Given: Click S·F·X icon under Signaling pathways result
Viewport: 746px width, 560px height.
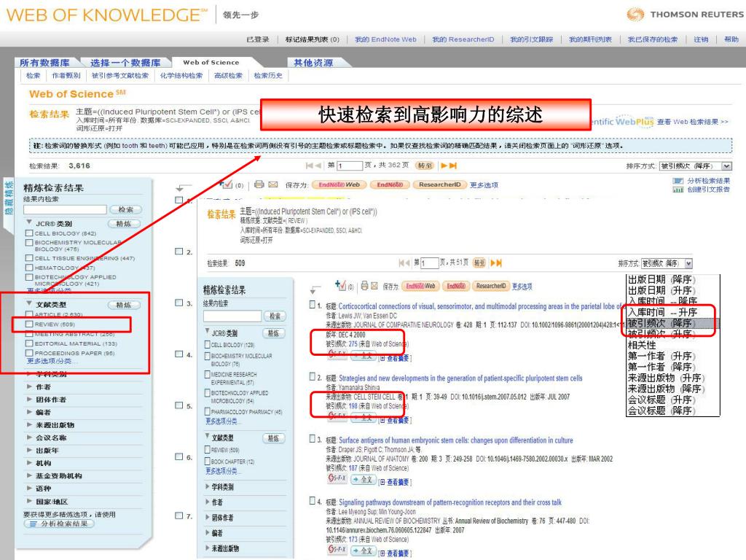Looking at the screenshot, I should pyautogui.click(x=337, y=550).
